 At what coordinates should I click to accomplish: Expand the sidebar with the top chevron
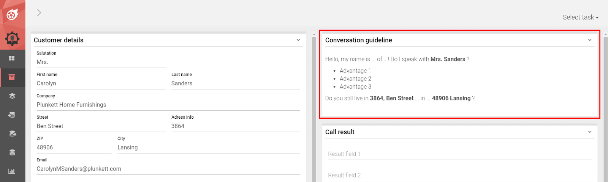pyautogui.click(x=39, y=13)
